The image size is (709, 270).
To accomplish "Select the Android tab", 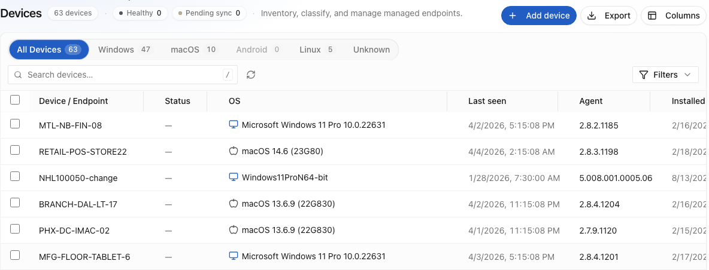I will click(x=257, y=50).
